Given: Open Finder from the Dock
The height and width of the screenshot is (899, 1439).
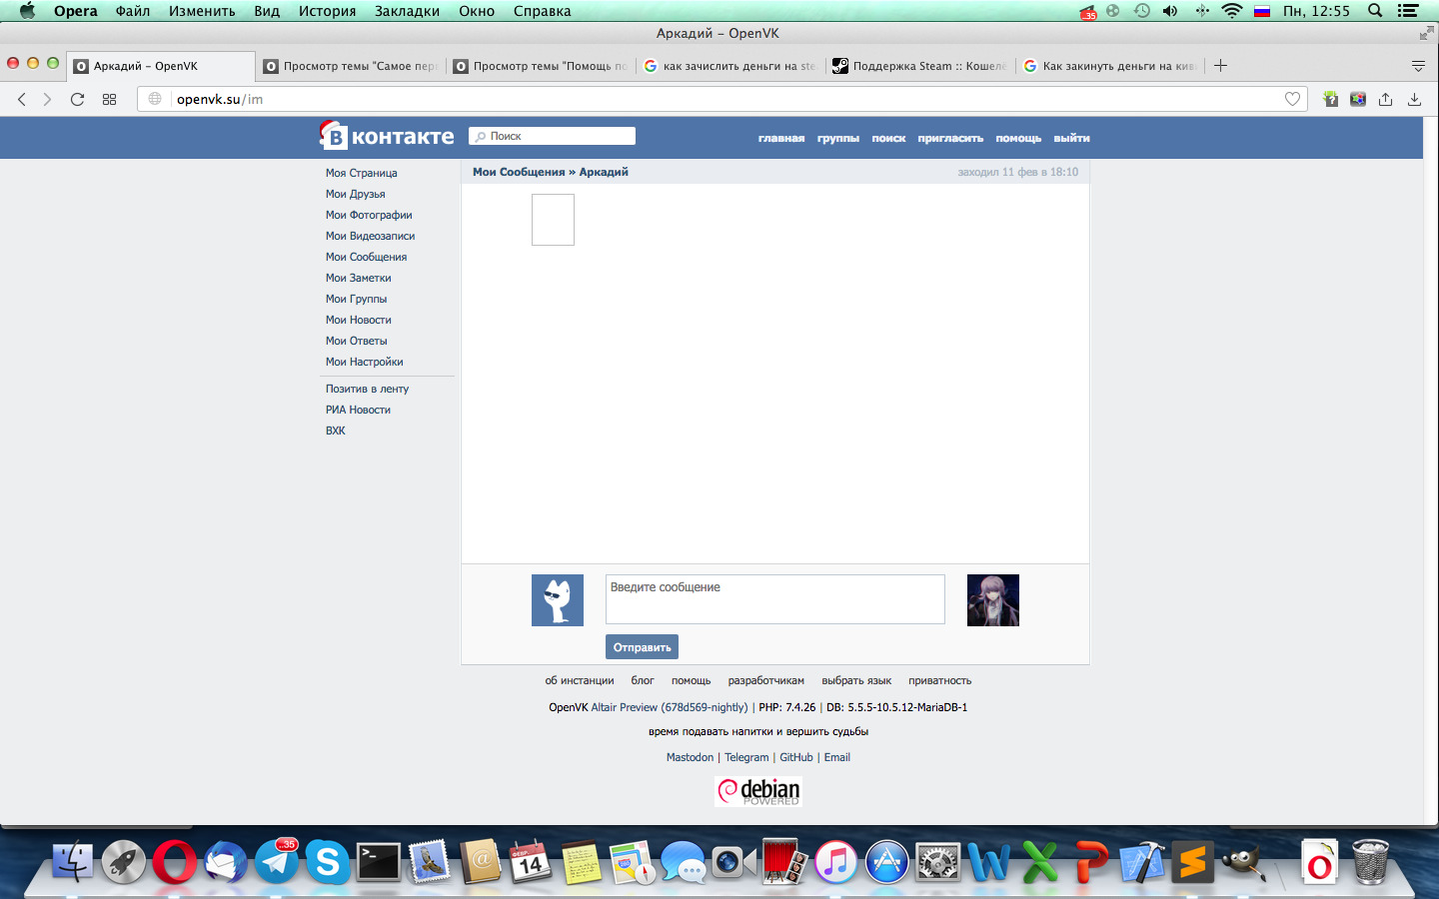Looking at the screenshot, I should click(72, 862).
